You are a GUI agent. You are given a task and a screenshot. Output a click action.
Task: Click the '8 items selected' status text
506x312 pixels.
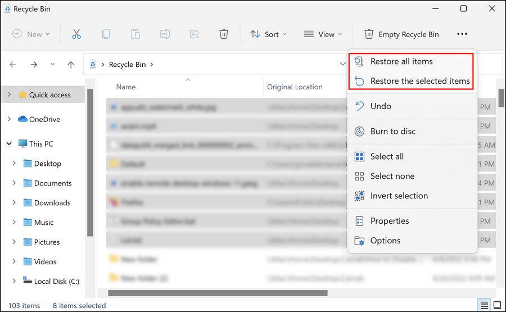(79, 306)
